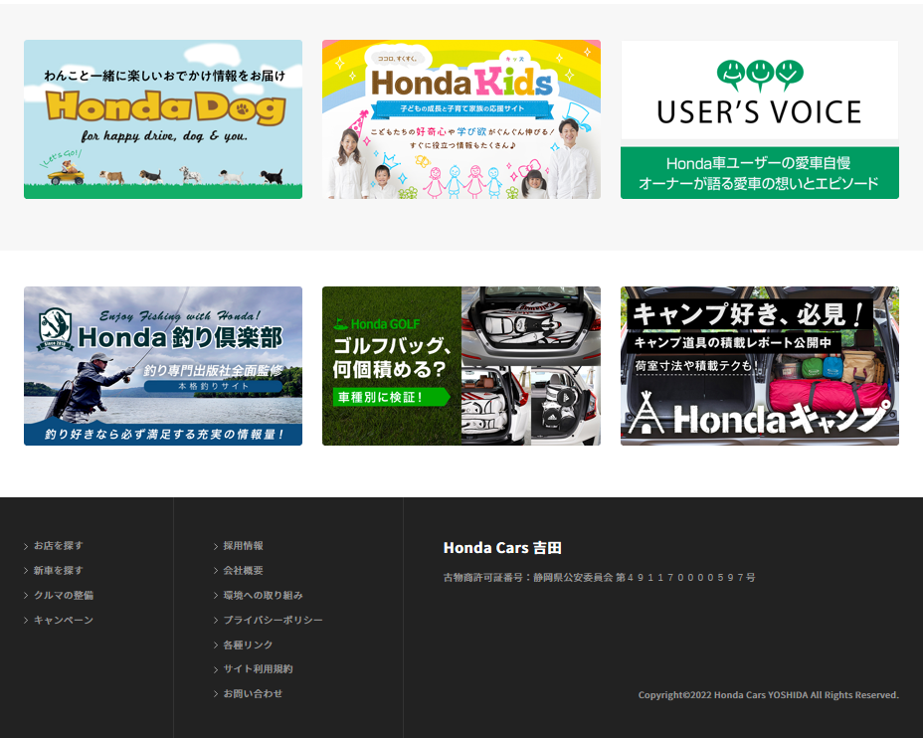Click the smiley faces logo in USER'S VOICE

pyautogui.click(x=759, y=76)
